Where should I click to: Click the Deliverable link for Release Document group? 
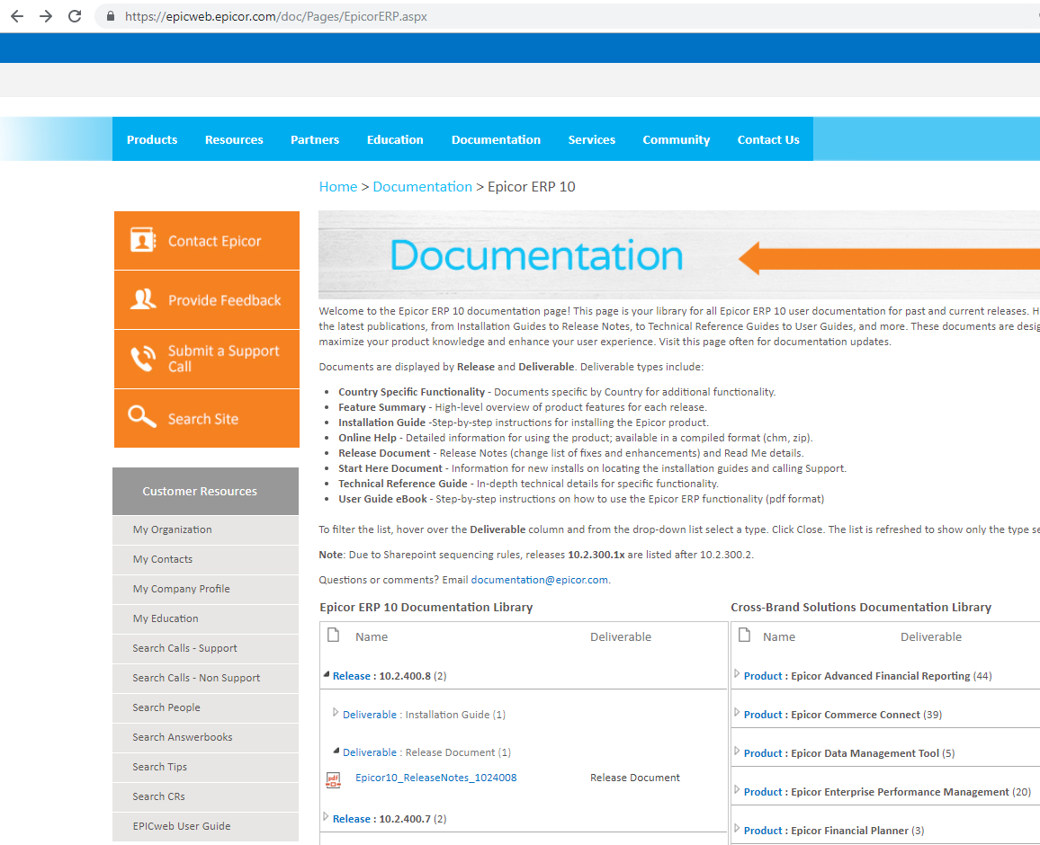click(x=370, y=752)
